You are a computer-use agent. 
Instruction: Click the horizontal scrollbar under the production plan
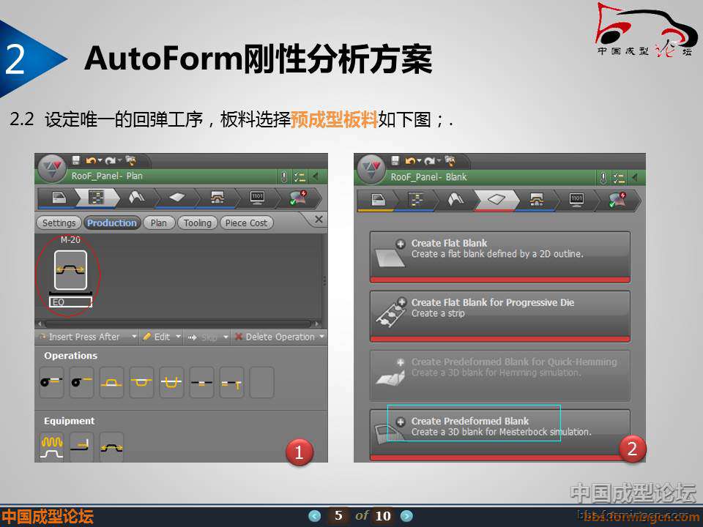pos(176,323)
